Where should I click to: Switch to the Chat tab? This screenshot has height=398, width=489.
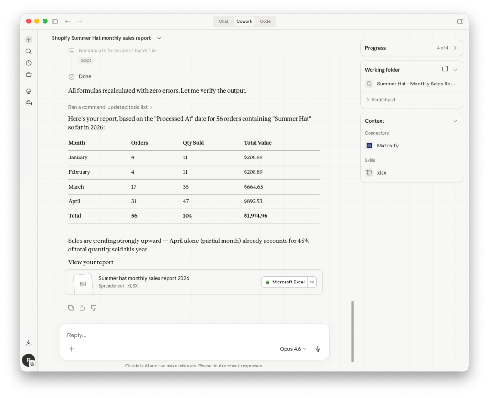(x=223, y=21)
